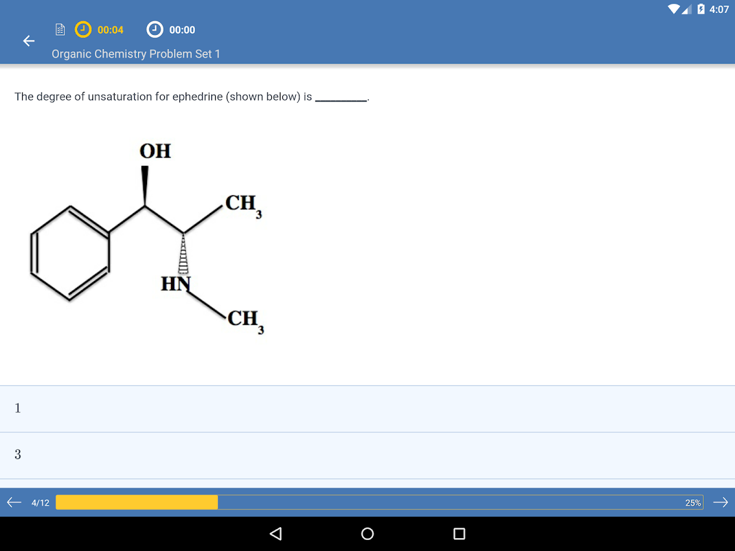
Task: Tap the Organic Chemistry Problem Set 1 title
Action: pyautogui.click(x=136, y=54)
